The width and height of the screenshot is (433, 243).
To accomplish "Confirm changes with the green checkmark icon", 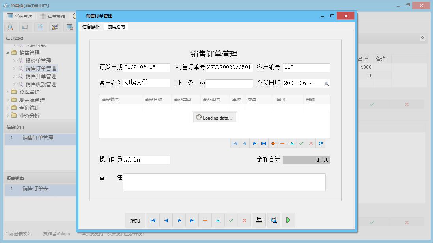I will click(301, 143).
